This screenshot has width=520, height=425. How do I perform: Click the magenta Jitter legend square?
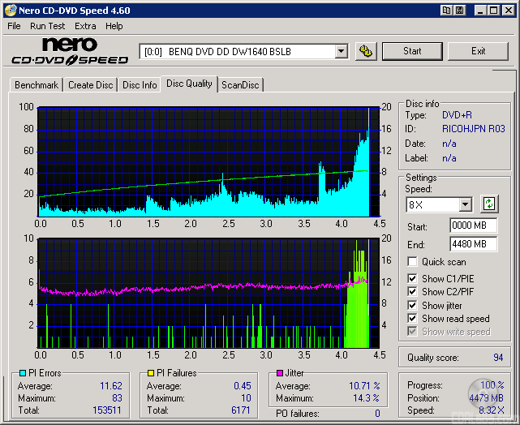point(278,374)
